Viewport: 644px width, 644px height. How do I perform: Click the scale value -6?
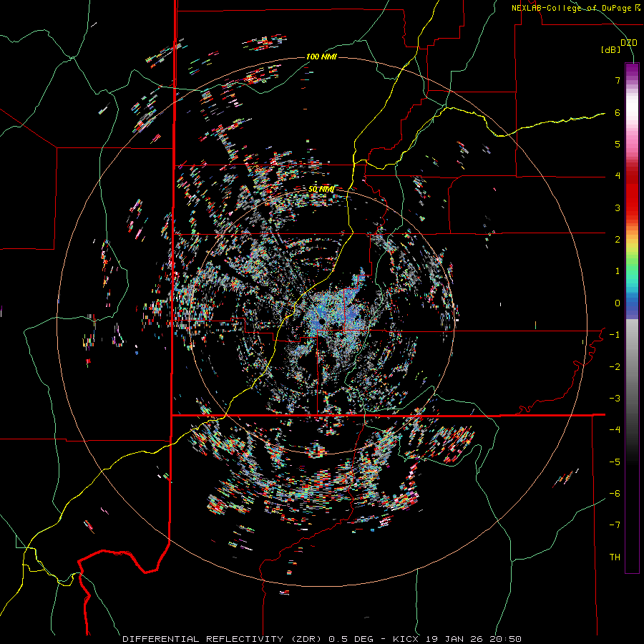pyautogui.click(x=615, y=494)
